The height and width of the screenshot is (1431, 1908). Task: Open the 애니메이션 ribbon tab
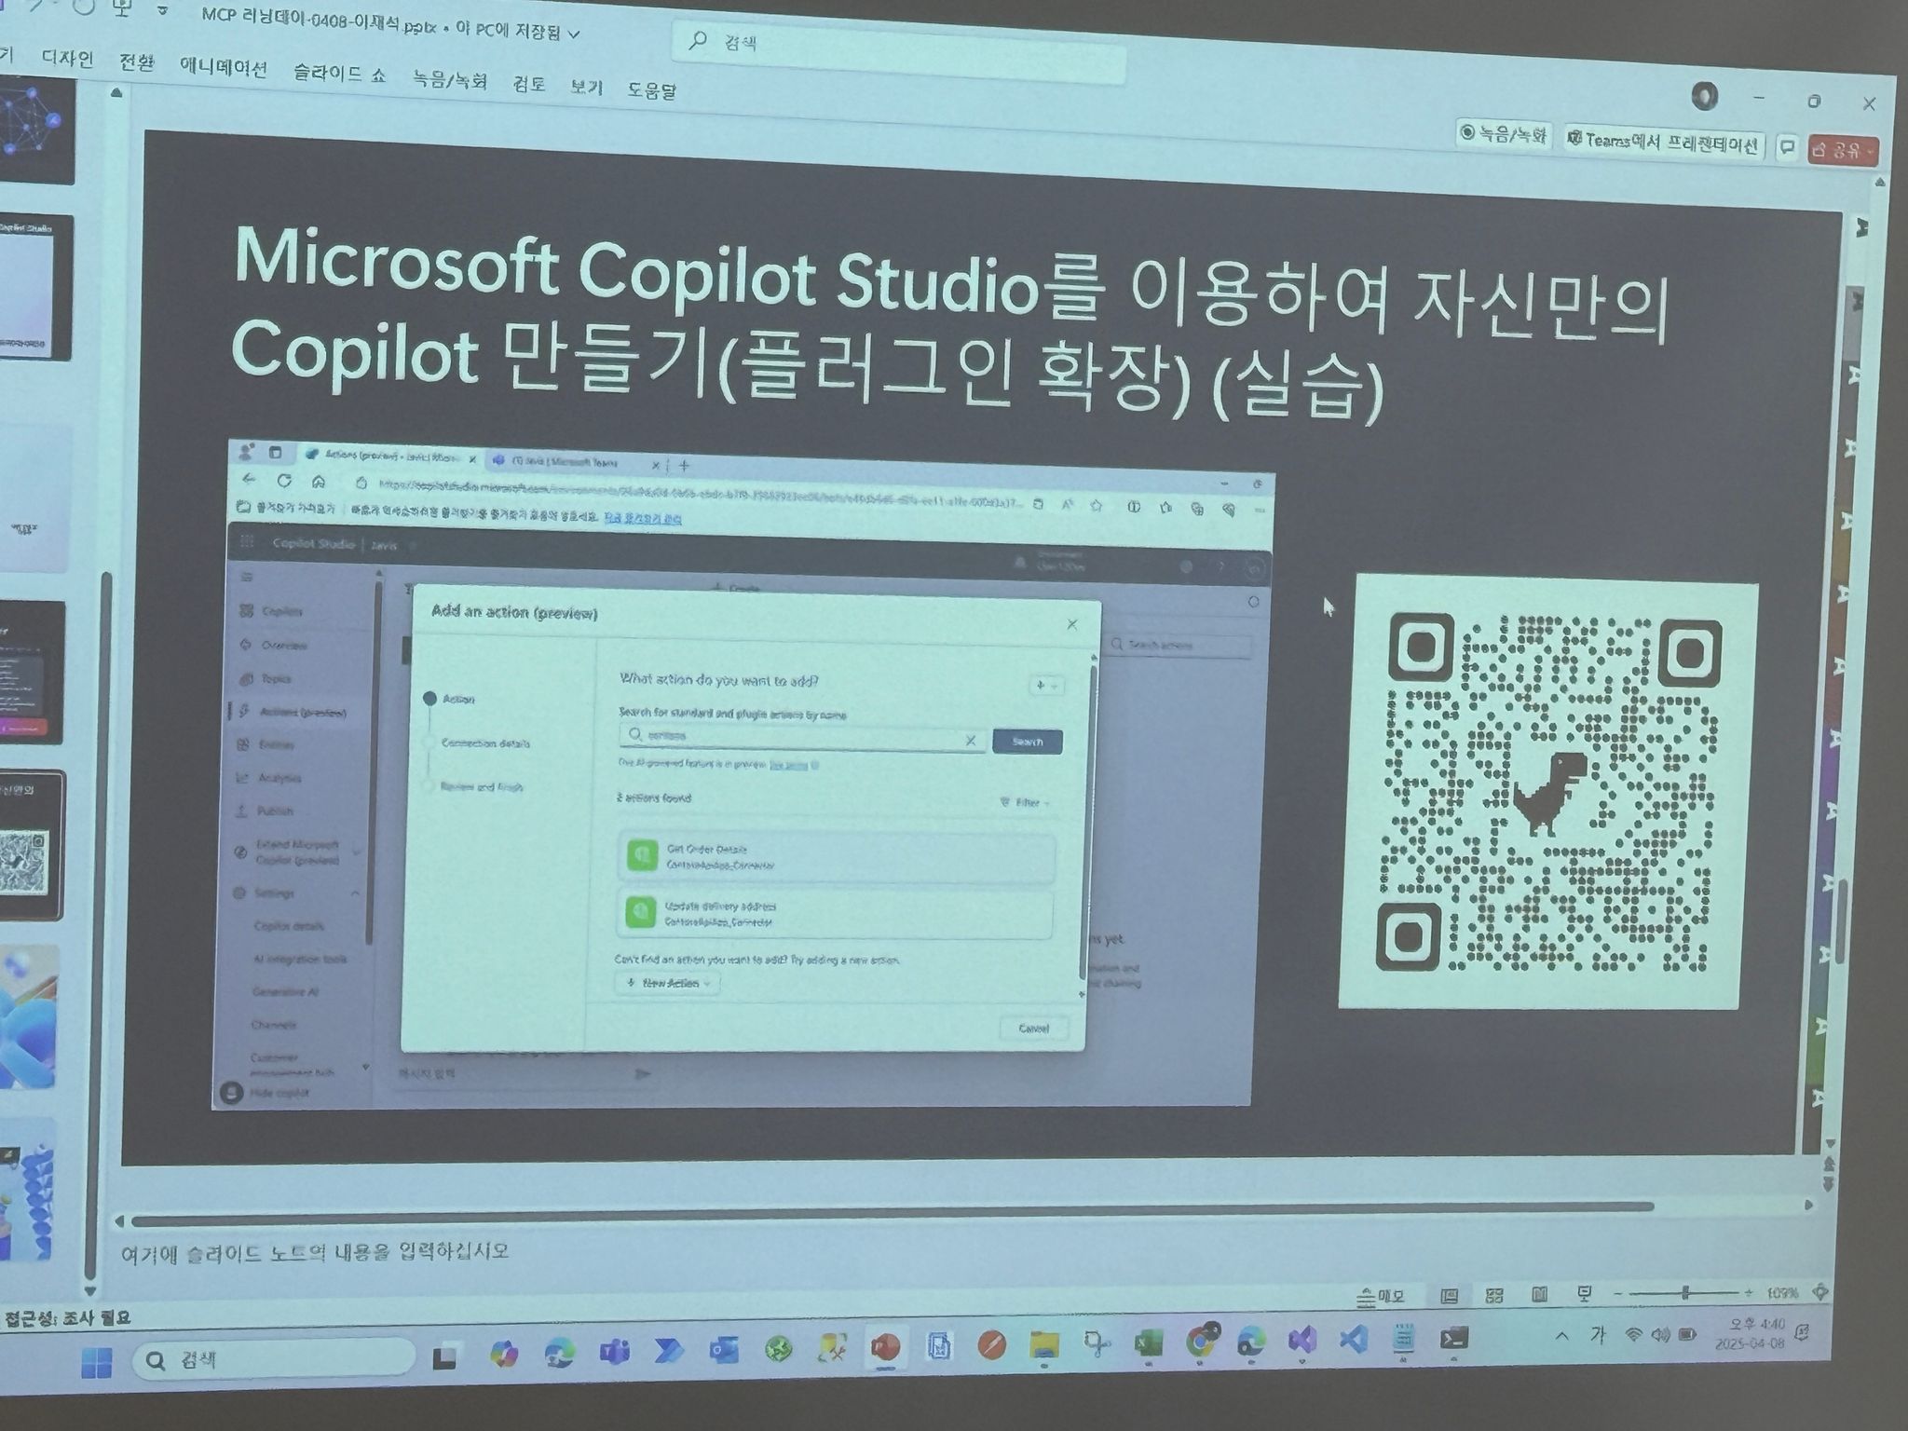pos(224,67)
